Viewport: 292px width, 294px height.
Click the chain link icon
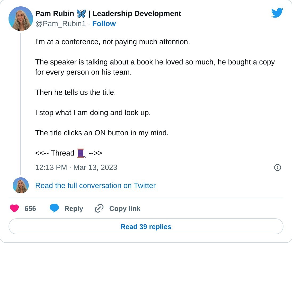(99, 209)
